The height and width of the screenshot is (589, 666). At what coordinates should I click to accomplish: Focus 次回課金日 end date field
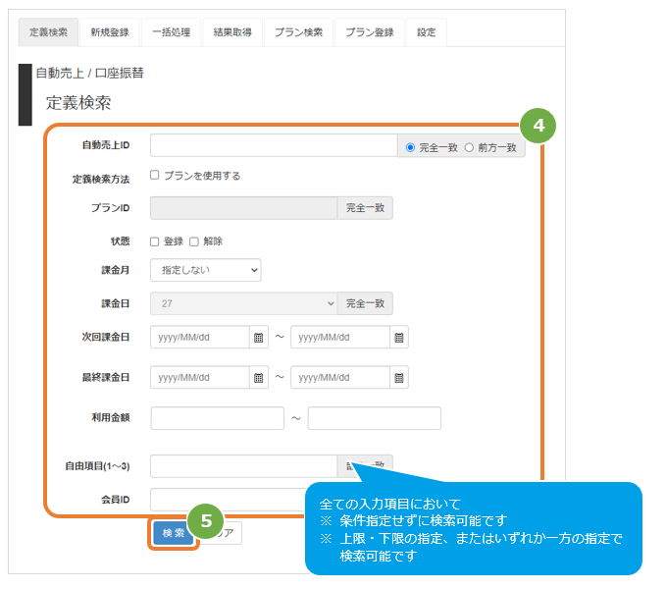pyautogui.click(x=340, y=338)
